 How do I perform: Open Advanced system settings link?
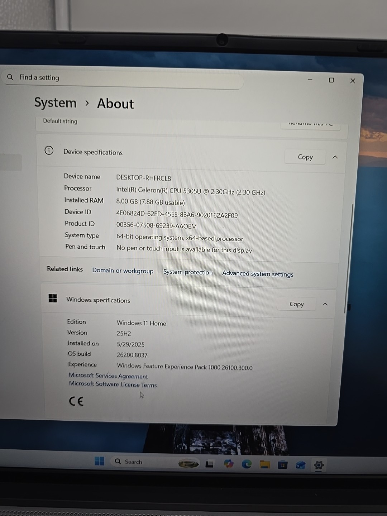[258, 274]
